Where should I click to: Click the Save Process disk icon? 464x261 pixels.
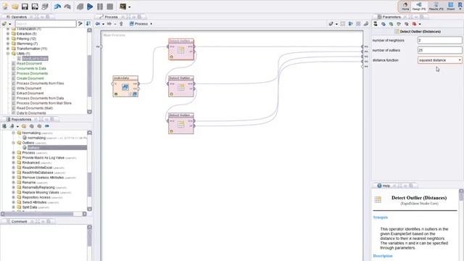[25, 7]
